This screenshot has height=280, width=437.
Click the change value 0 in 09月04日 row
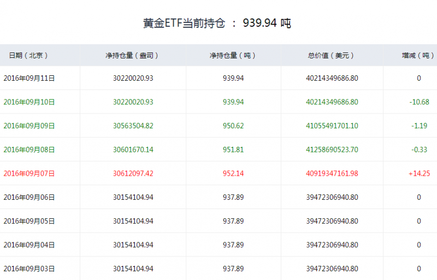(418, 245)
